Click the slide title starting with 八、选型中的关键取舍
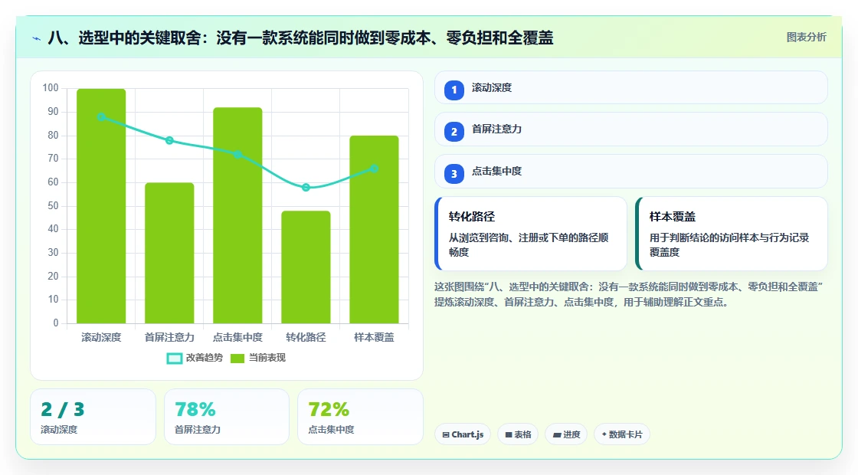This screenshot has width=858, height=475. click(300, 38)
